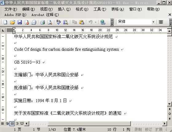Image resolution: width=172 pixels, height=132 pixels.
Task: Toggle 扩展 extend selection in the status bar
Action: 159,130
